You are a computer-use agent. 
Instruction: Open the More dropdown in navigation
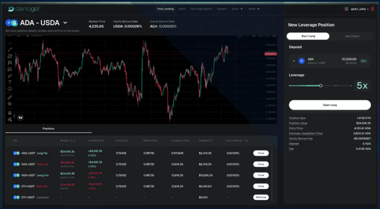tap(254, 9)
